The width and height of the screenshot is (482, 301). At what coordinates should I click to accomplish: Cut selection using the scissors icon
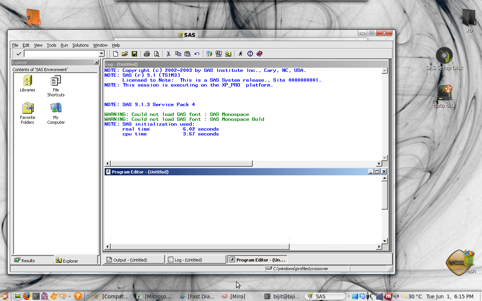click(168, 53)
